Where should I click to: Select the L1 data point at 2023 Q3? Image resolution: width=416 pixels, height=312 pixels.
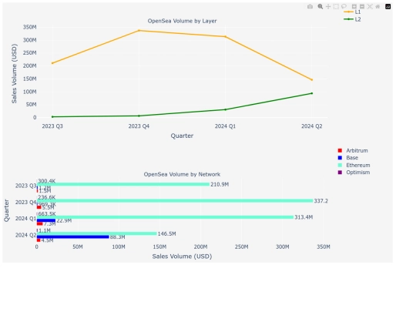52,63
